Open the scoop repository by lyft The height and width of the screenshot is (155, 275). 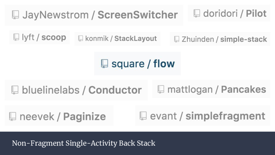pos(54,37)
